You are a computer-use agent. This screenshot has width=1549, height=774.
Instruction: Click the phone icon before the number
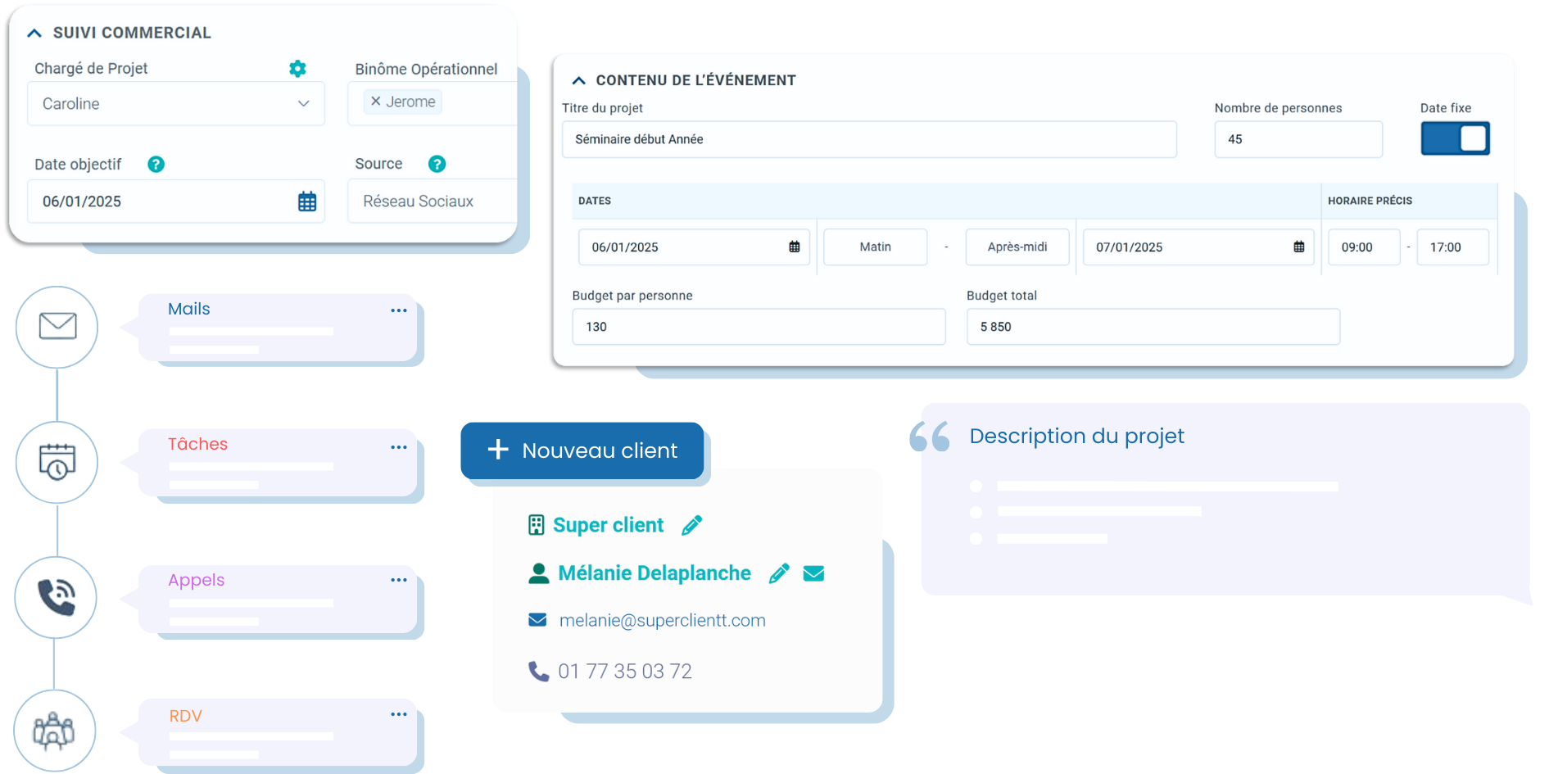point(538,672)
